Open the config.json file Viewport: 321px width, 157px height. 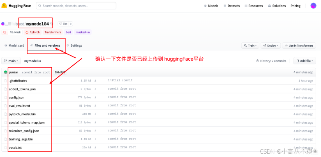pos(16,98)
